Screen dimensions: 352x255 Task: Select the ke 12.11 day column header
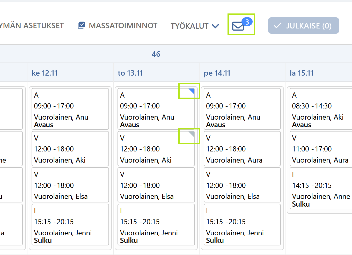(45, 73)
